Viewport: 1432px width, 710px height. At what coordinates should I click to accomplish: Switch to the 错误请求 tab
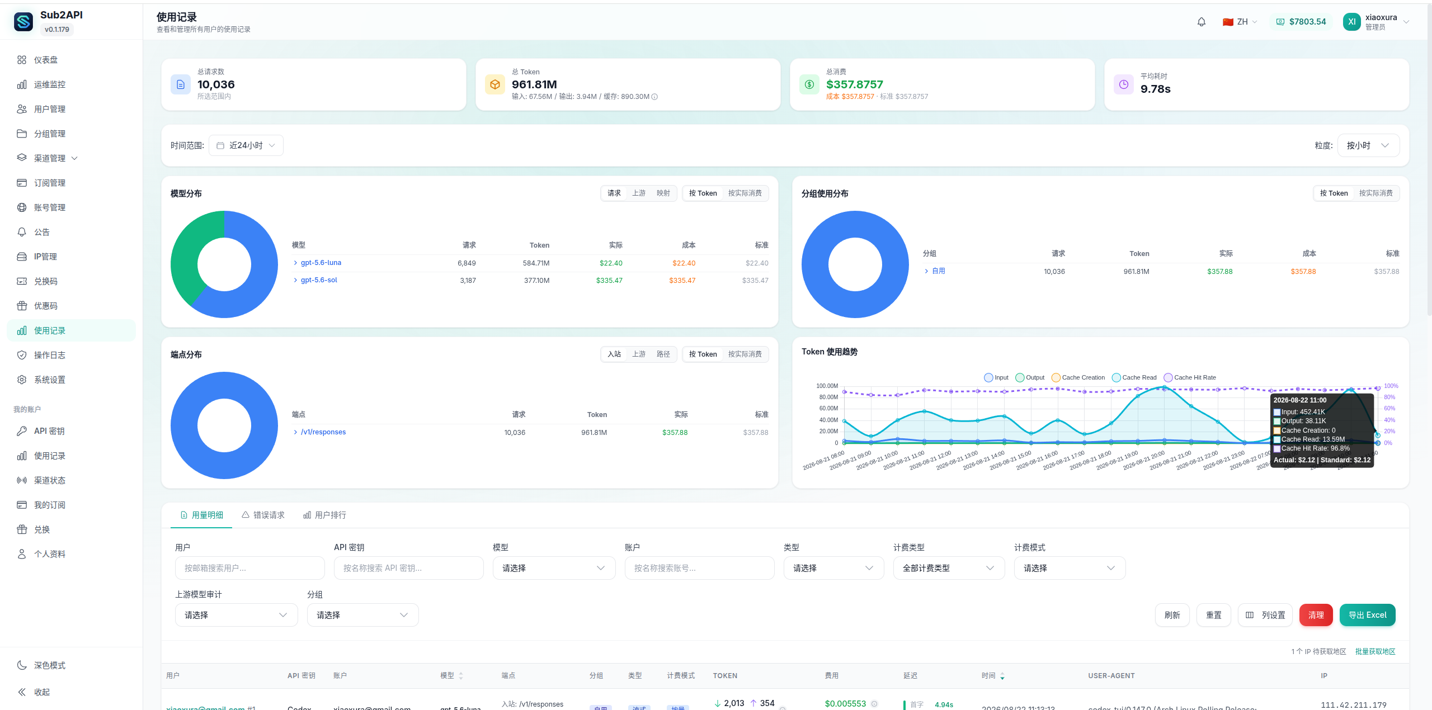pyautogui.click(x=263, y=515)
